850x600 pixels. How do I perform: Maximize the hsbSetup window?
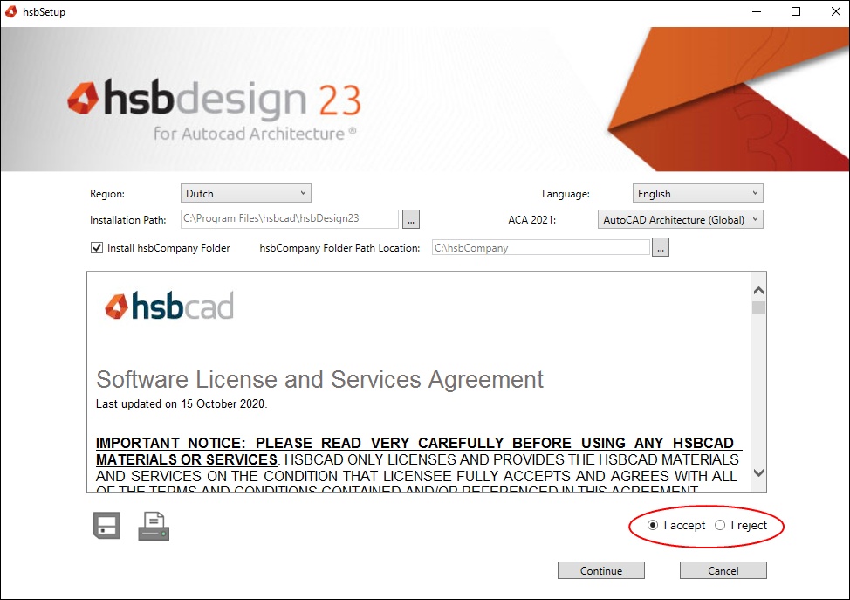(x=796, y=11)
